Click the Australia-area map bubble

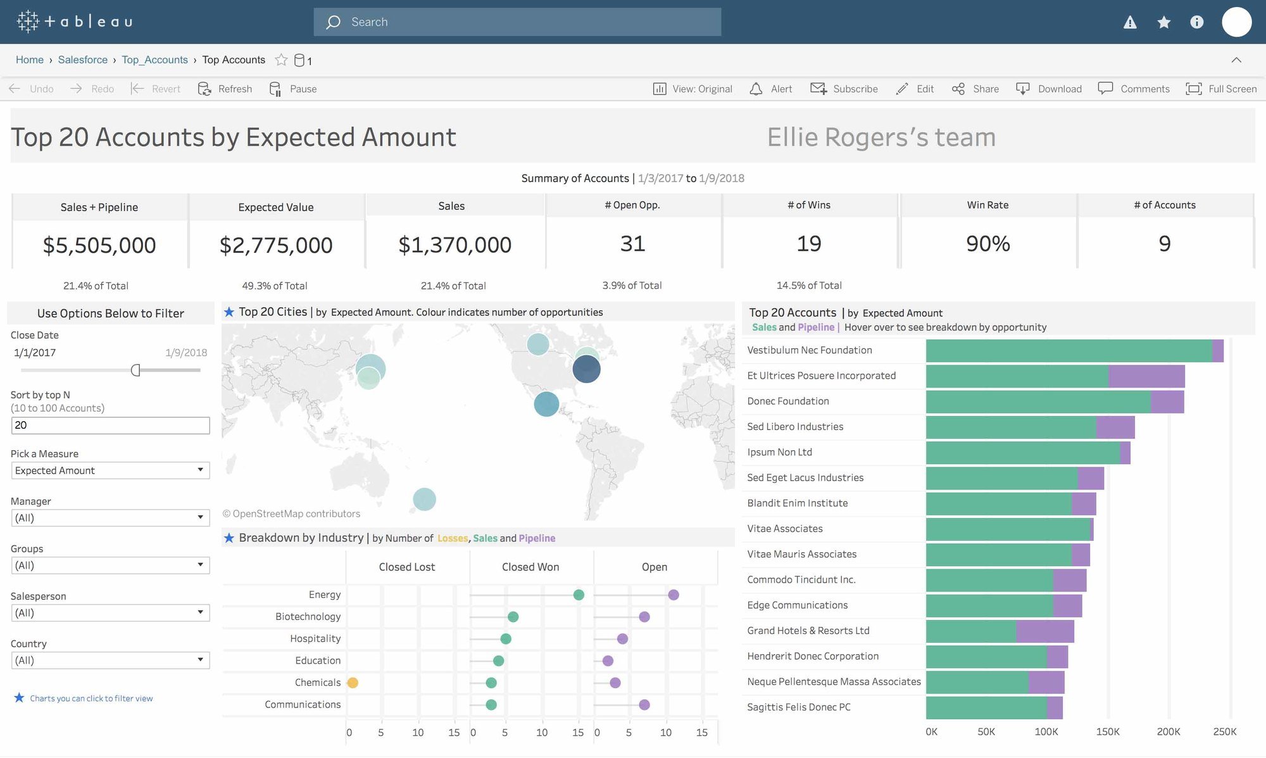tap(424, 500)
